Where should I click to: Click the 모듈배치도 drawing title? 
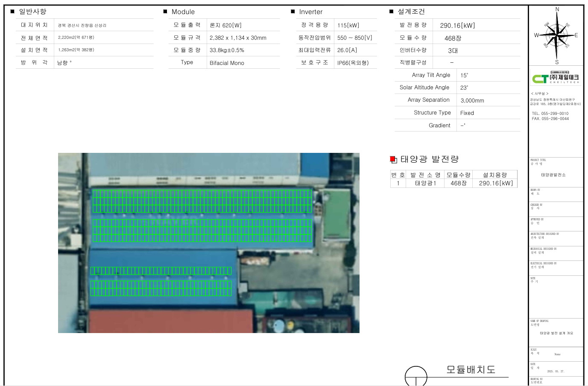tap(471, 370)
